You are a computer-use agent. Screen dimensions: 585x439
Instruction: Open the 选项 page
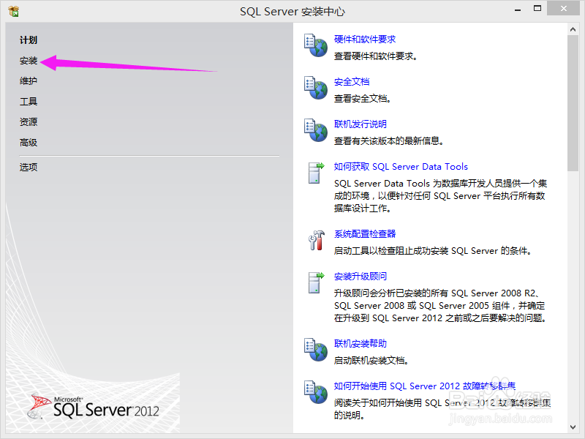pyautogui.click(x=29, y=167)
